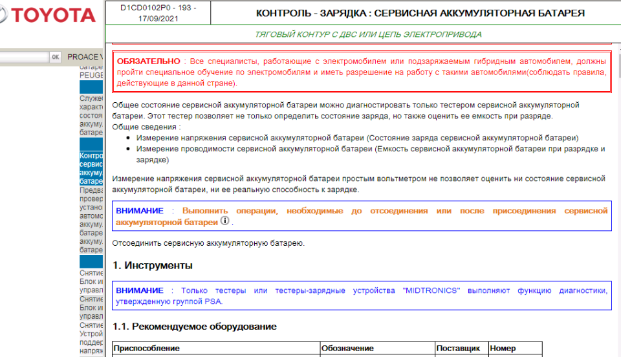Open the orange link 'Выполнить операции, необходимые до отсоединения'
Screen dimensions: 621x357
(x=362, y=216)
